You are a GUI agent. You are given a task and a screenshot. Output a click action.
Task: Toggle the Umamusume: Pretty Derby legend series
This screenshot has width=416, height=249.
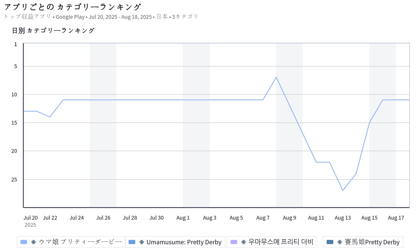click(184, 242)
